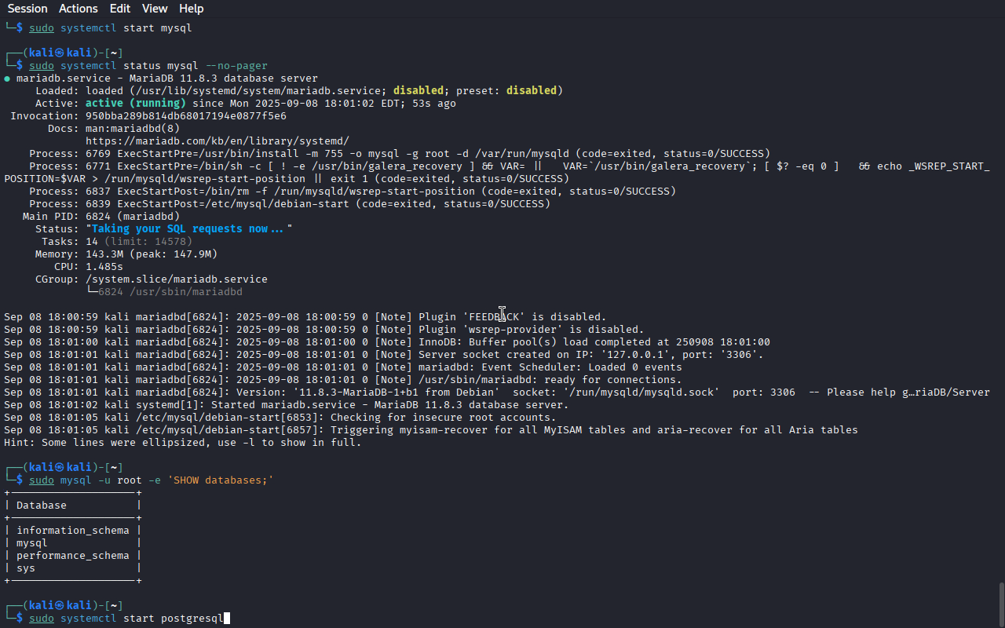Click 'man:mariadbd(8)' docs entry
This screenshot has height=628, width=1005.
[133, 129]
